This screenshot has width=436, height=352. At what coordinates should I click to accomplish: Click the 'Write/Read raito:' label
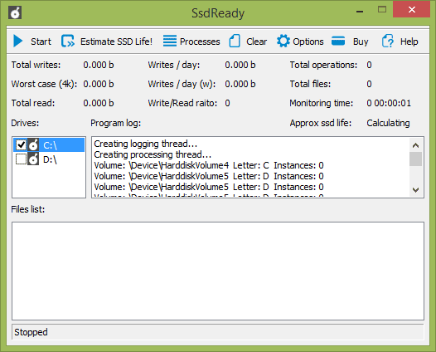(x=182, y=103)
